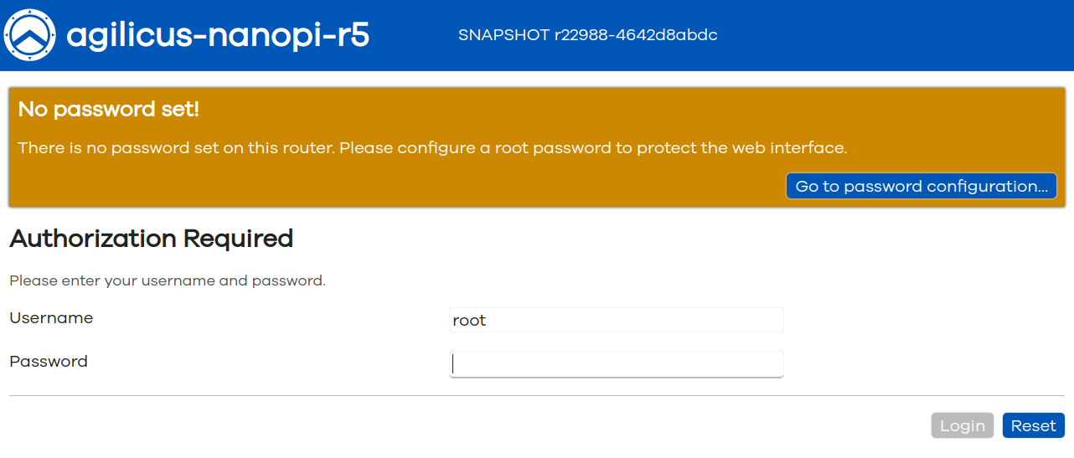Viewport: 1074px width, 458px height.
Task: Focus the Username input field
Action: 616,321
